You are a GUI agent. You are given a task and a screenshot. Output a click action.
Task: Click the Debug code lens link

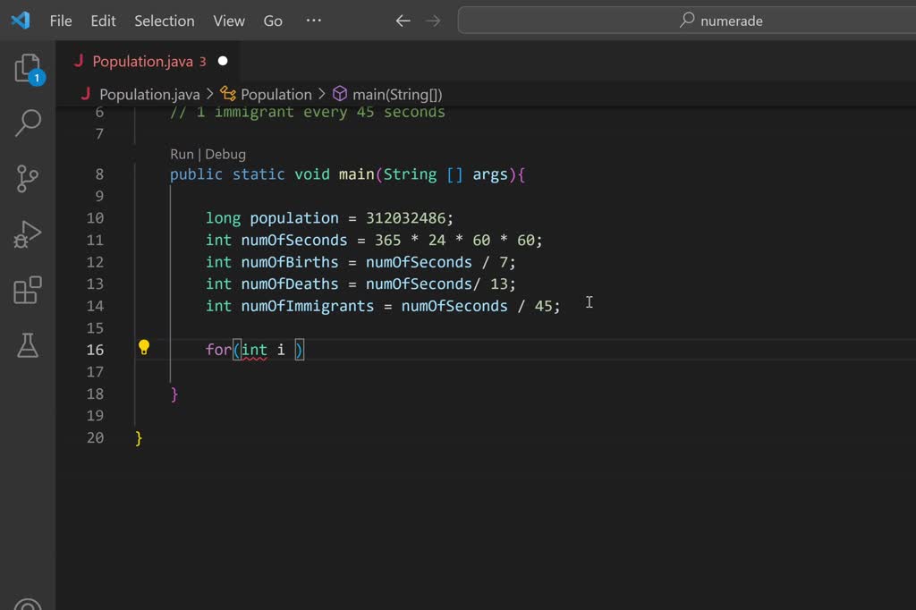[x=225, y=154]
